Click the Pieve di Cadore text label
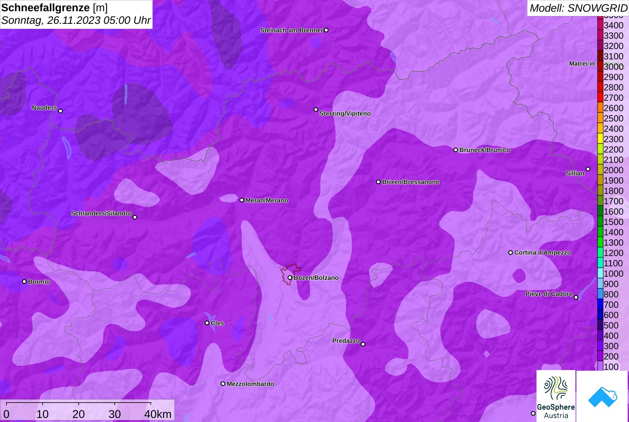 pos(549,294)
